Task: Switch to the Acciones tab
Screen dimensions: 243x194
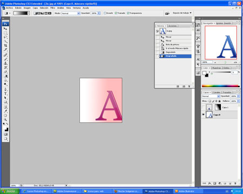Action: 172,26
